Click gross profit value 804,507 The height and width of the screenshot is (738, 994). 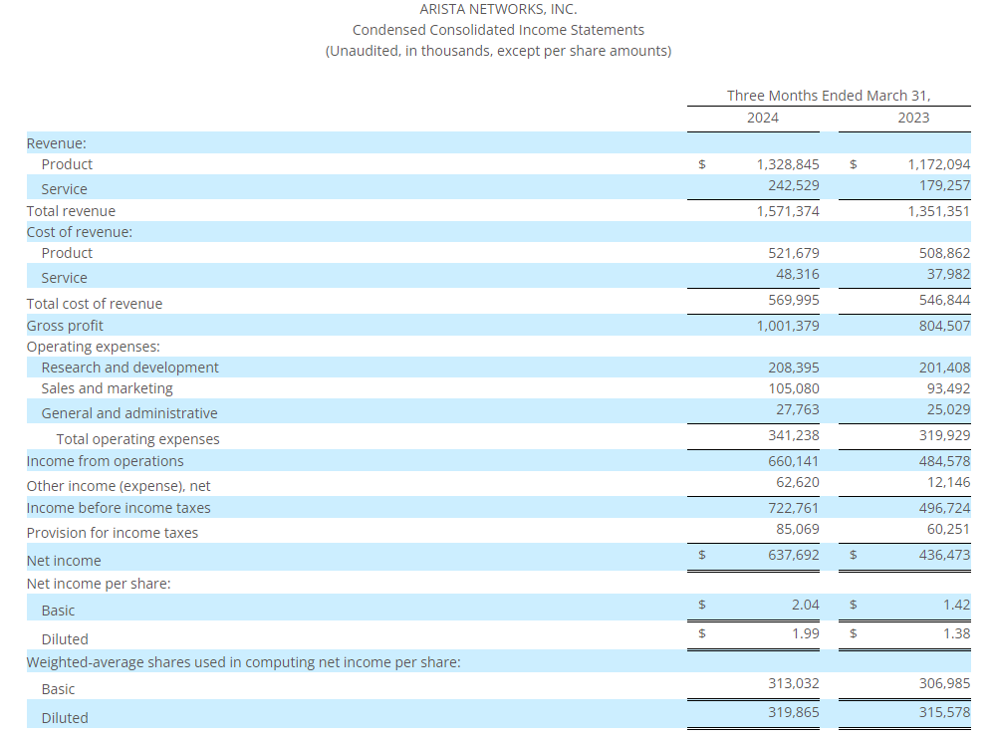point(944,326)
